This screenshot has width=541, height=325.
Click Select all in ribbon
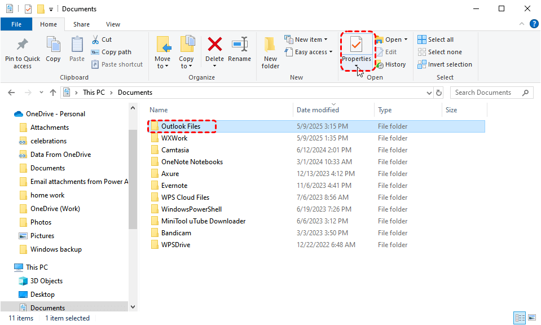[436, 39]
